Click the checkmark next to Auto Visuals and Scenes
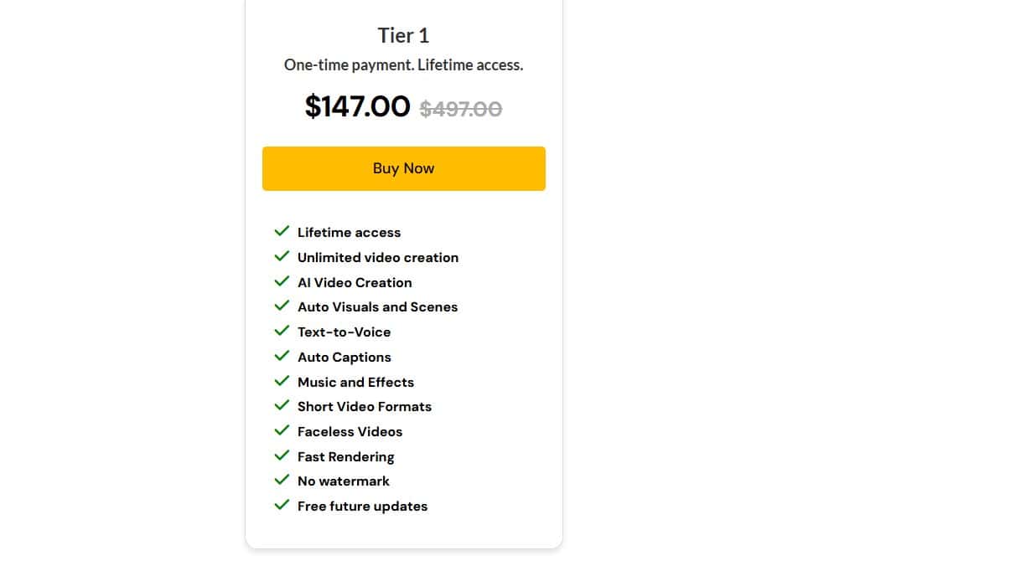Viewport: 1026px width, 566px height. click(x=282, y=306)
